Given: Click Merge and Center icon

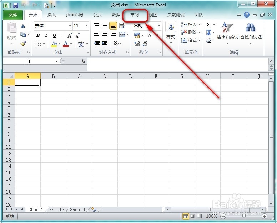Looking at the screenshot, I should point(122,34).
